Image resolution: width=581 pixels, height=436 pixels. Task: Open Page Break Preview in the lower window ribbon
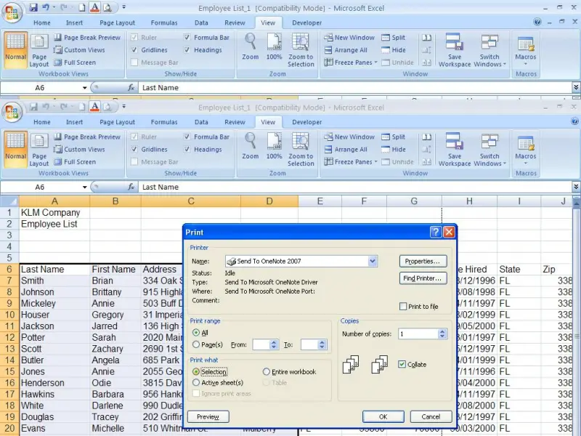pyautogui.click(x=87, y=137)
